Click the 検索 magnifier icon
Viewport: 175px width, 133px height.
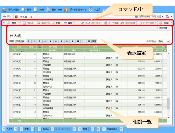[9, 23]
